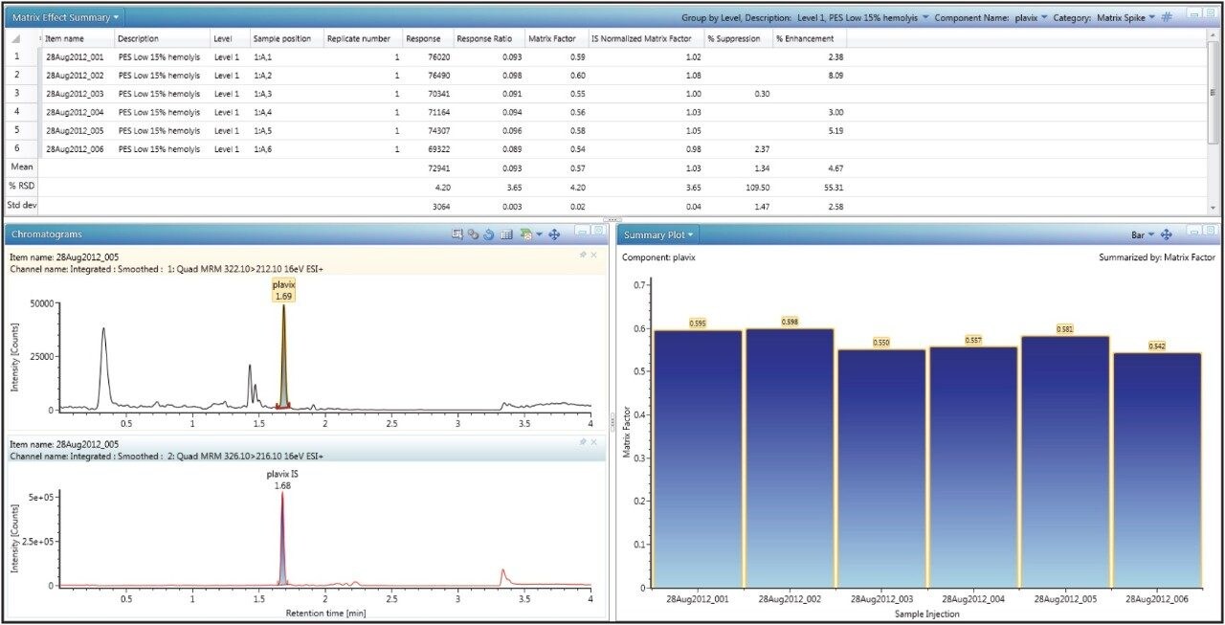Click table scrollbar up arrow
1225x625 pixels.
coord(1214,37)
